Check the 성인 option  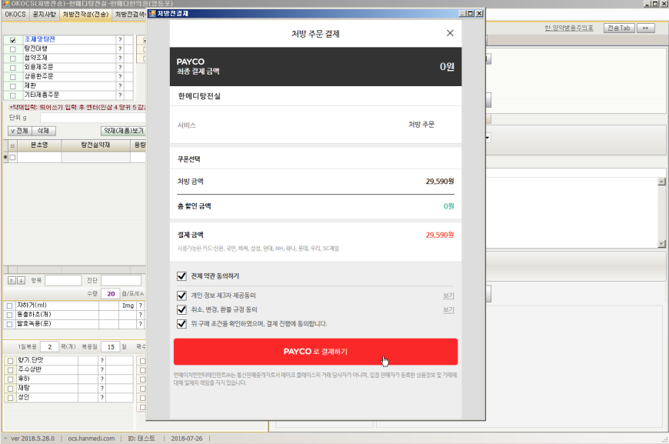(10, 398)
